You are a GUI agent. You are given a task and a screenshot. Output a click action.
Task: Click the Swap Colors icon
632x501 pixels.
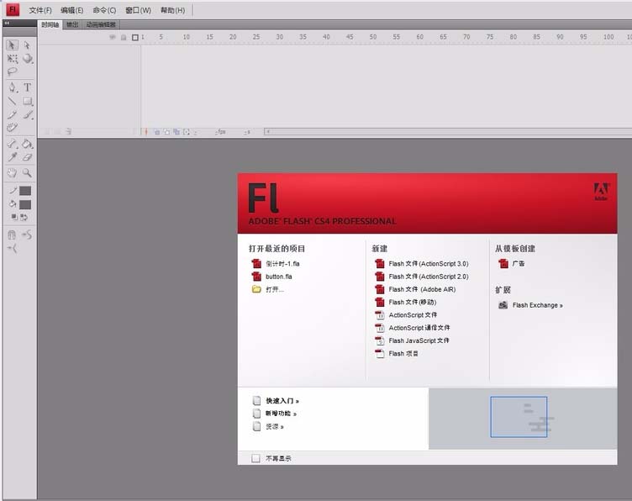[x=24, y=217]
